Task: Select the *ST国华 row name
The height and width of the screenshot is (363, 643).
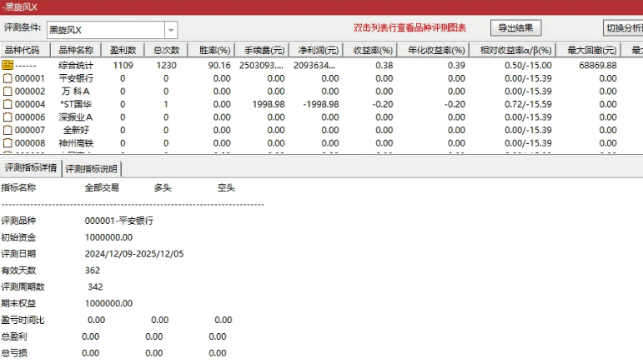Action: [x=76, y=104]
